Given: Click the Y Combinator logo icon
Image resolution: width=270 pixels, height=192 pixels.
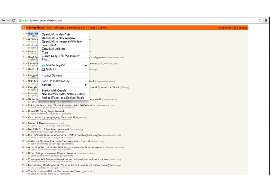Looking at the screenshot, I should coord(24,28).
